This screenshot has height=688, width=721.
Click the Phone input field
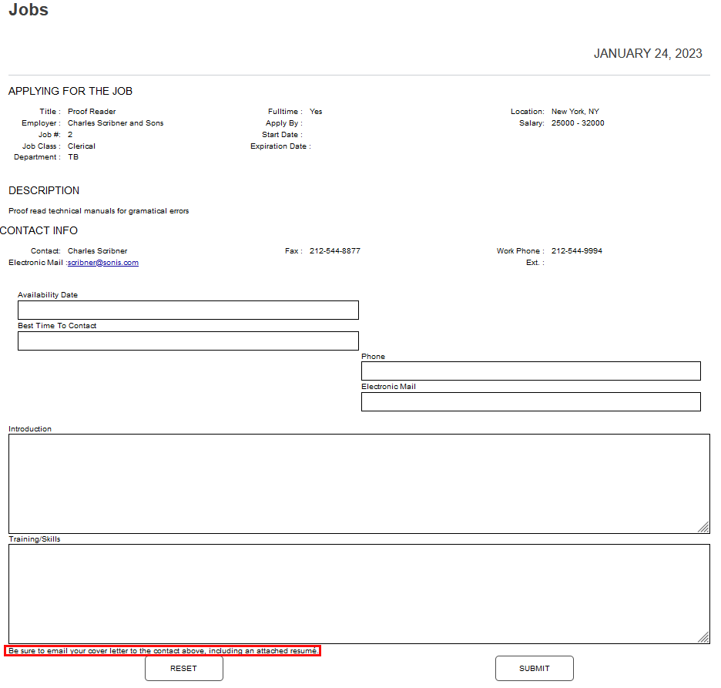tap(530, 371)
